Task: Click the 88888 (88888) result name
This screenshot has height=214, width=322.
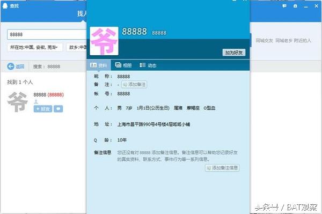Action: pos(48,94)
